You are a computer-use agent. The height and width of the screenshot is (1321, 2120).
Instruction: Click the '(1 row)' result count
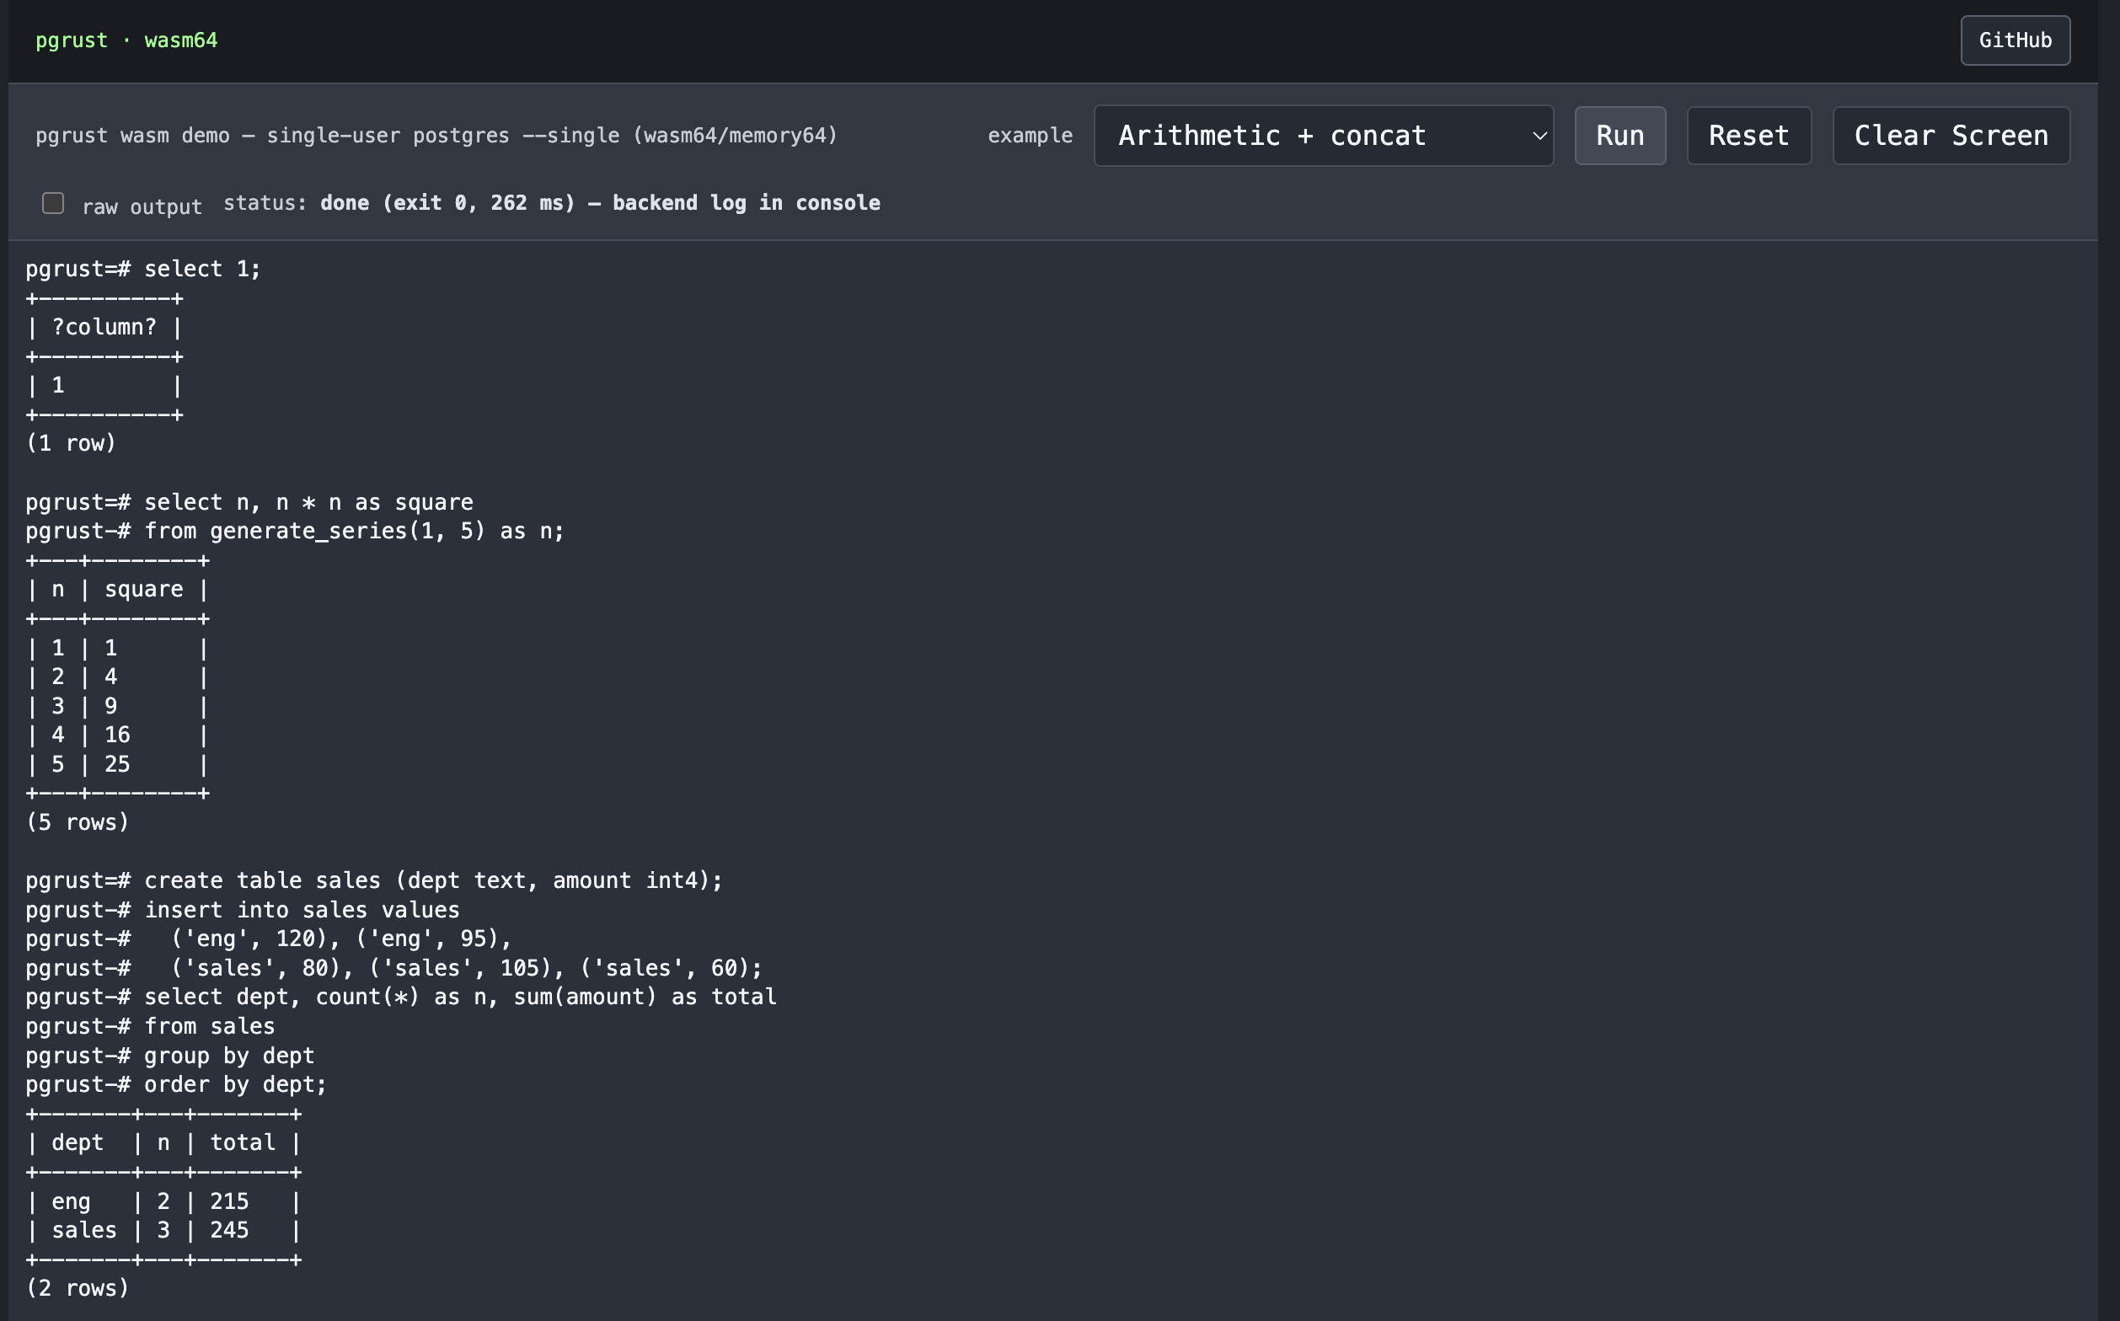72,444
